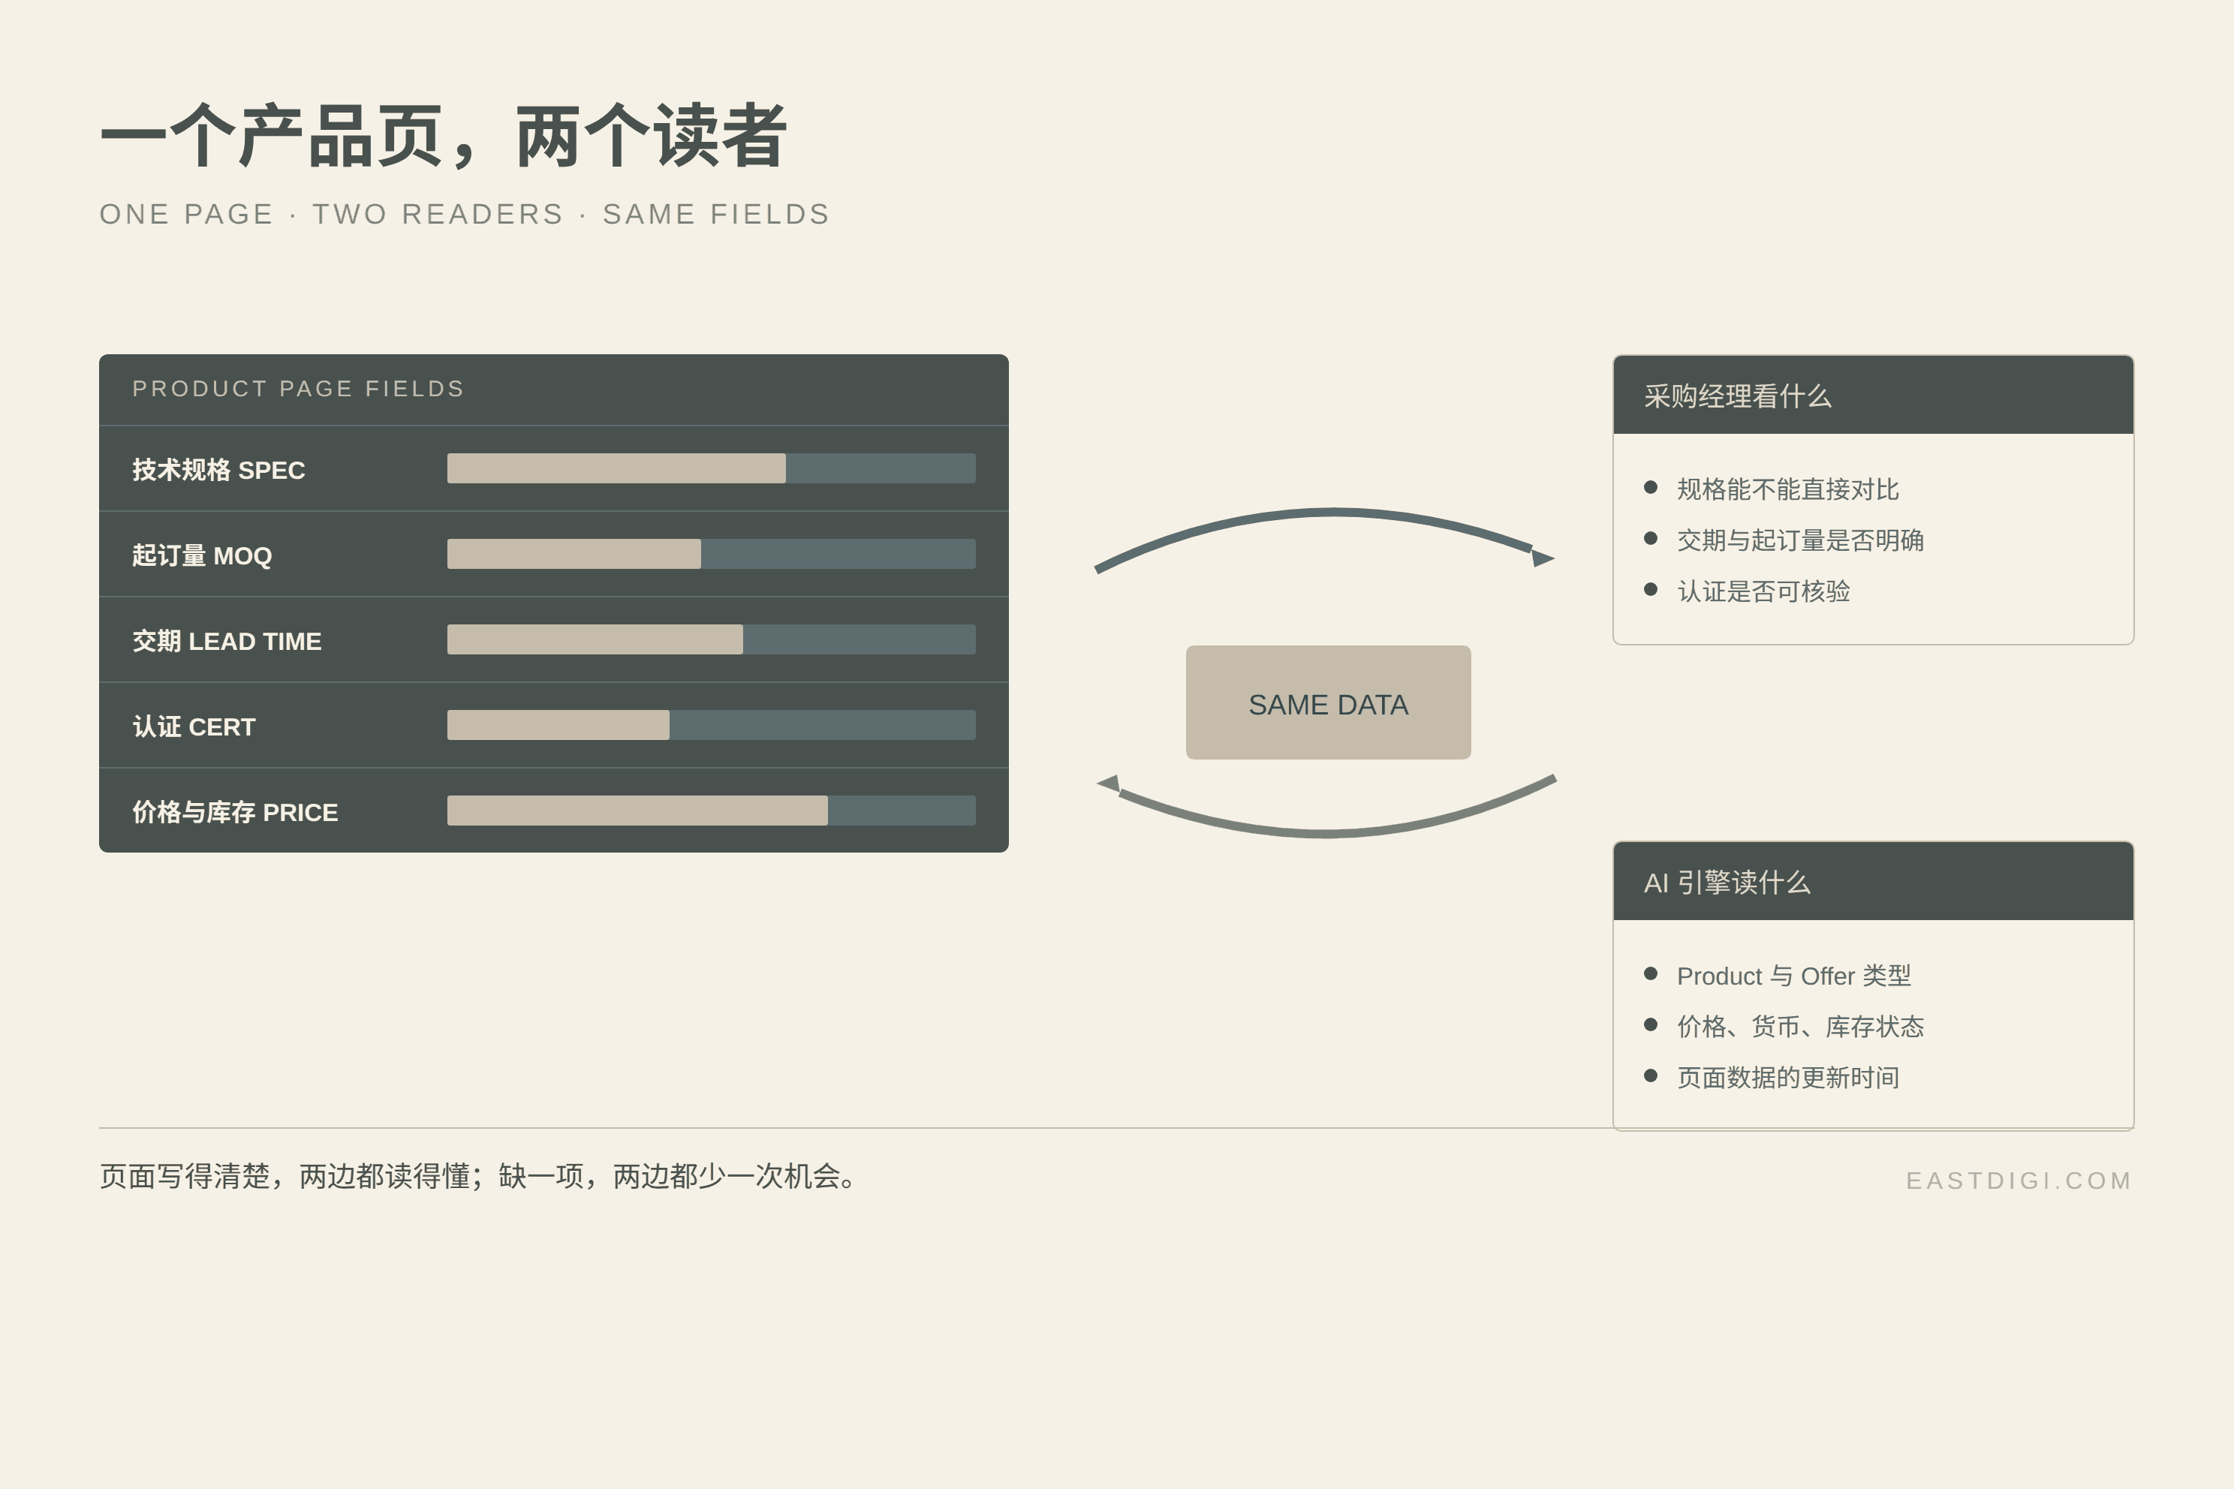
Task: Click the MOQ progress bar
Action: [712, 554]
